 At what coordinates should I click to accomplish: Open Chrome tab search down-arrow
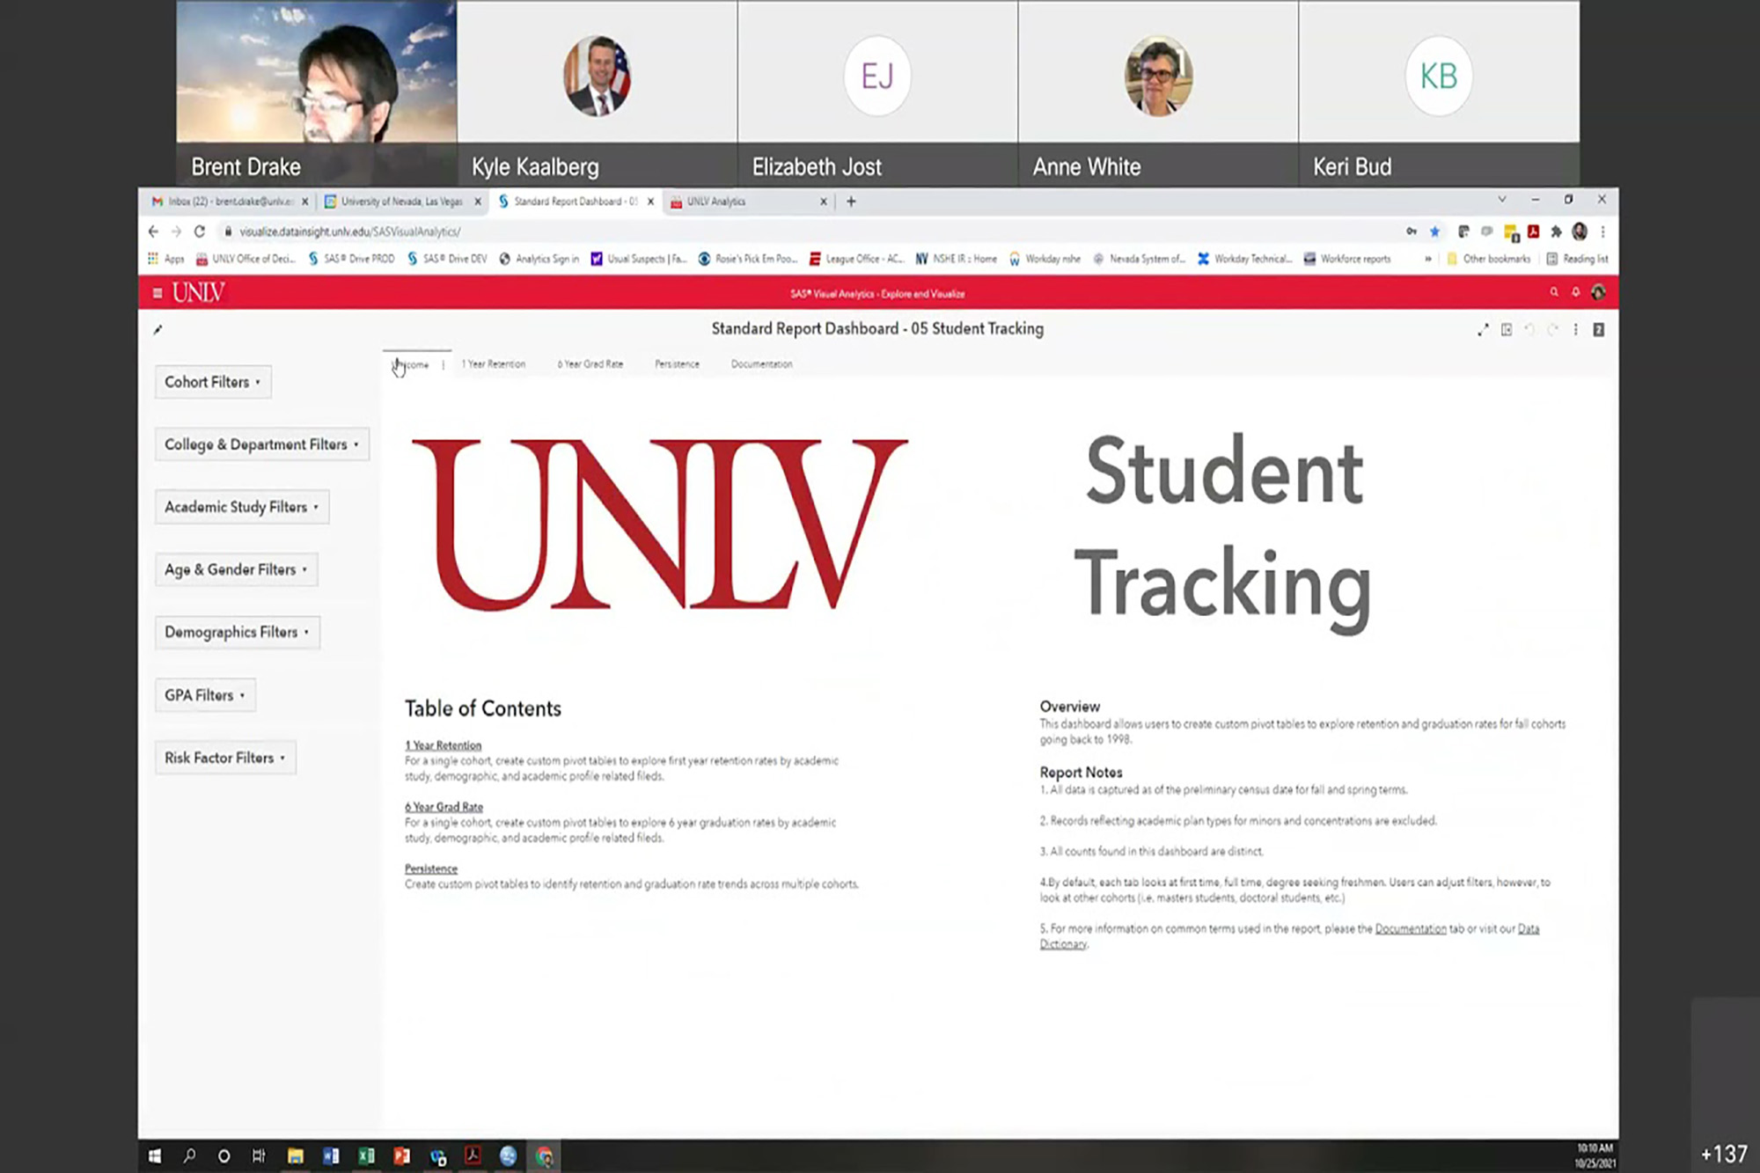point(1502,200)
